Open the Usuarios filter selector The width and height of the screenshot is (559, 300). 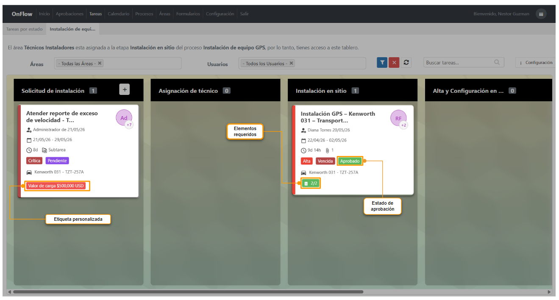click(302, 64)
